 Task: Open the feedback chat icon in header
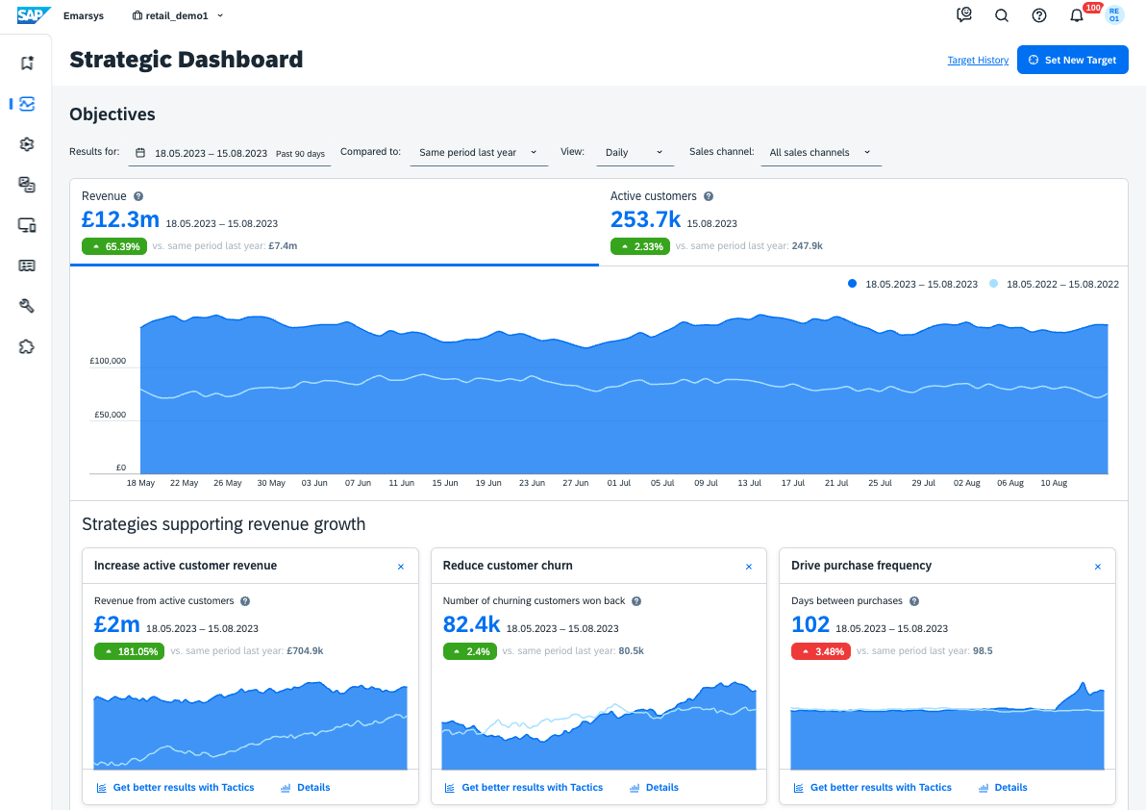pos(964,15)
